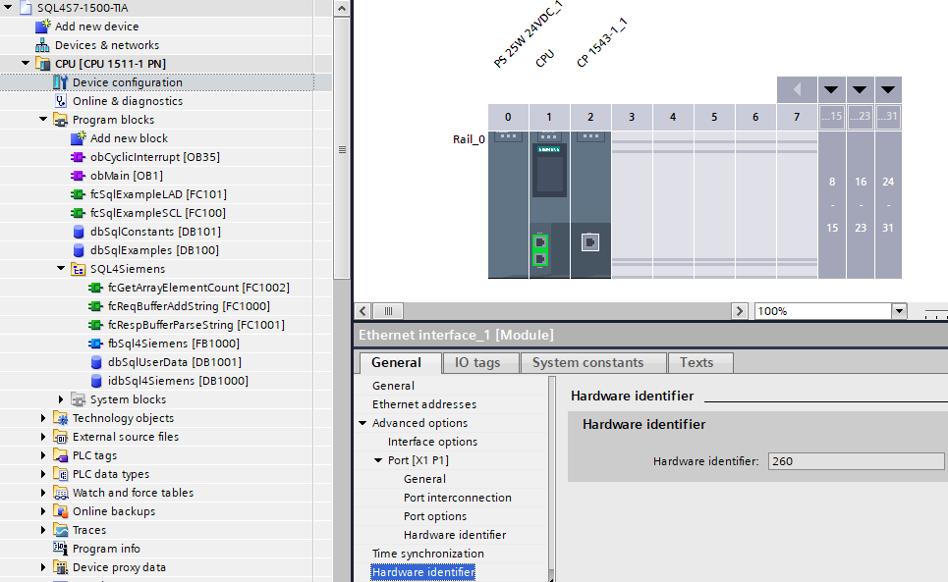
Task: Click rack slot 3 header
Action: click(632, 117)
